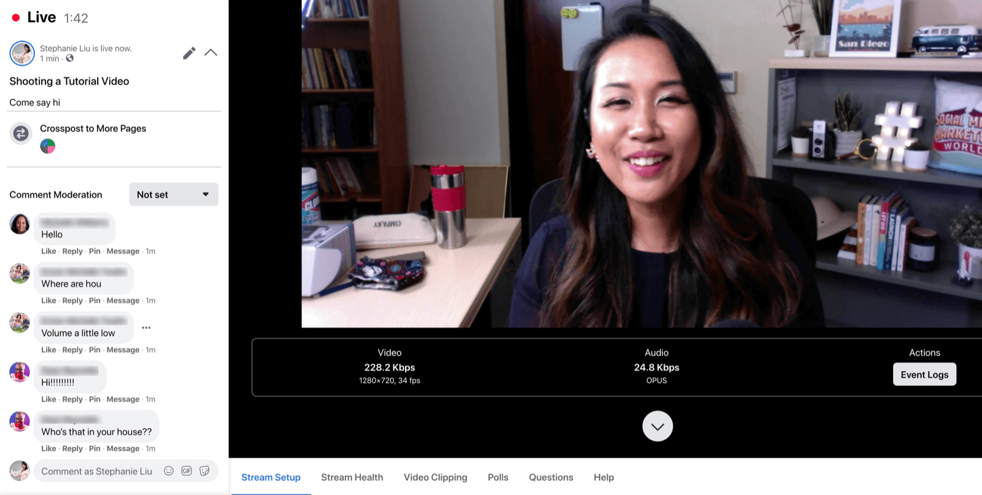Image resolution: width=982 pixels, height=495 pixels.
Task: Open Event Logs
Action: coord(924,375)
